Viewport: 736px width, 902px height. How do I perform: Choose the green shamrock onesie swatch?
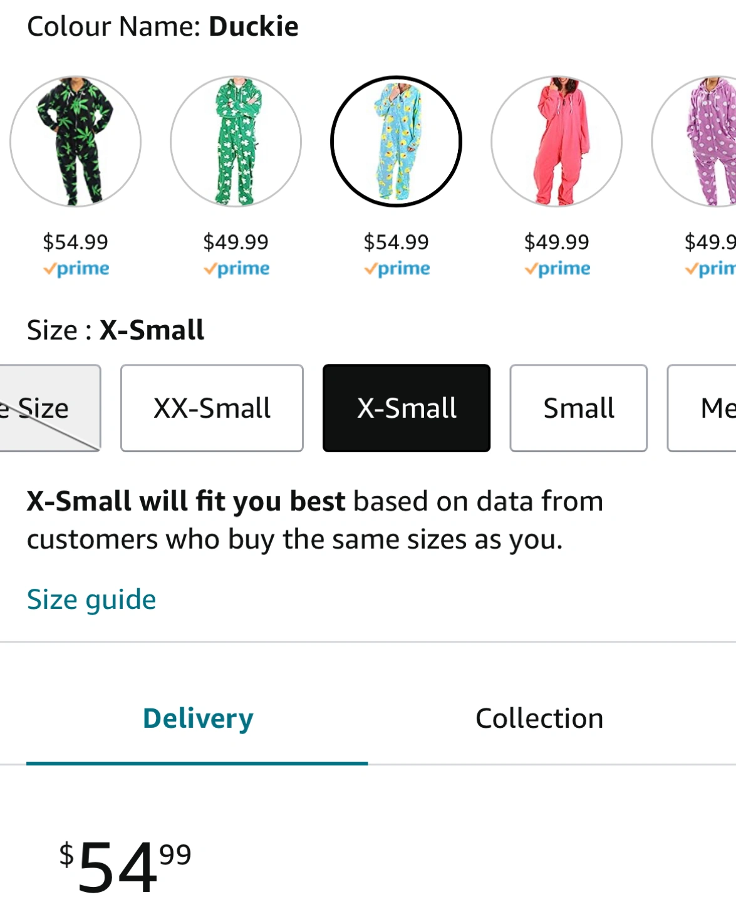(236, 142)
